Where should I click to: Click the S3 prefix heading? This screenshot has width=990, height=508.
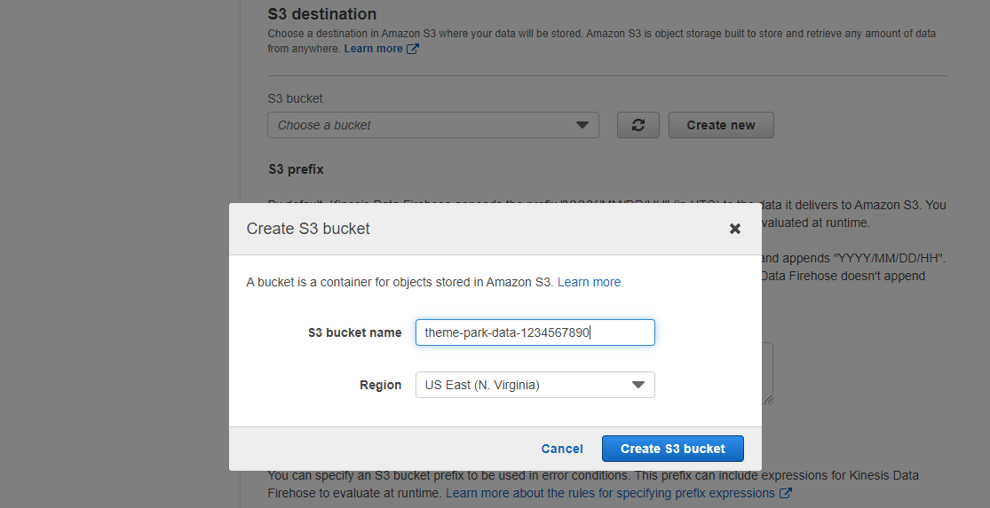(x=297, y=169)
